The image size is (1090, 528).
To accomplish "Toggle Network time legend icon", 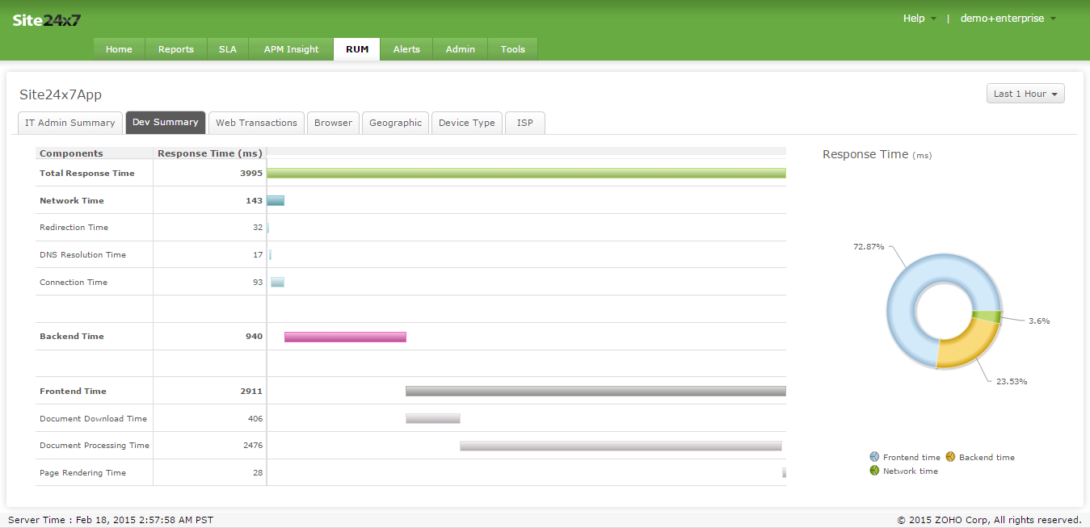I will (874, 471).
